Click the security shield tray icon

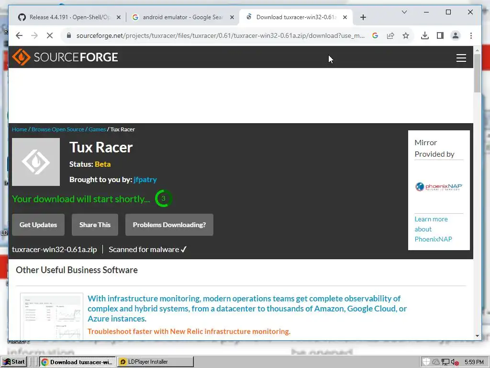[426, 362]
